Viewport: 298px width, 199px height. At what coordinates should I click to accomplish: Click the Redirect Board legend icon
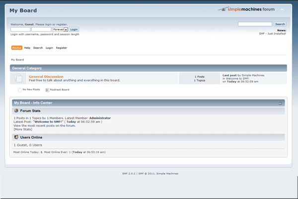pos(47,90)
